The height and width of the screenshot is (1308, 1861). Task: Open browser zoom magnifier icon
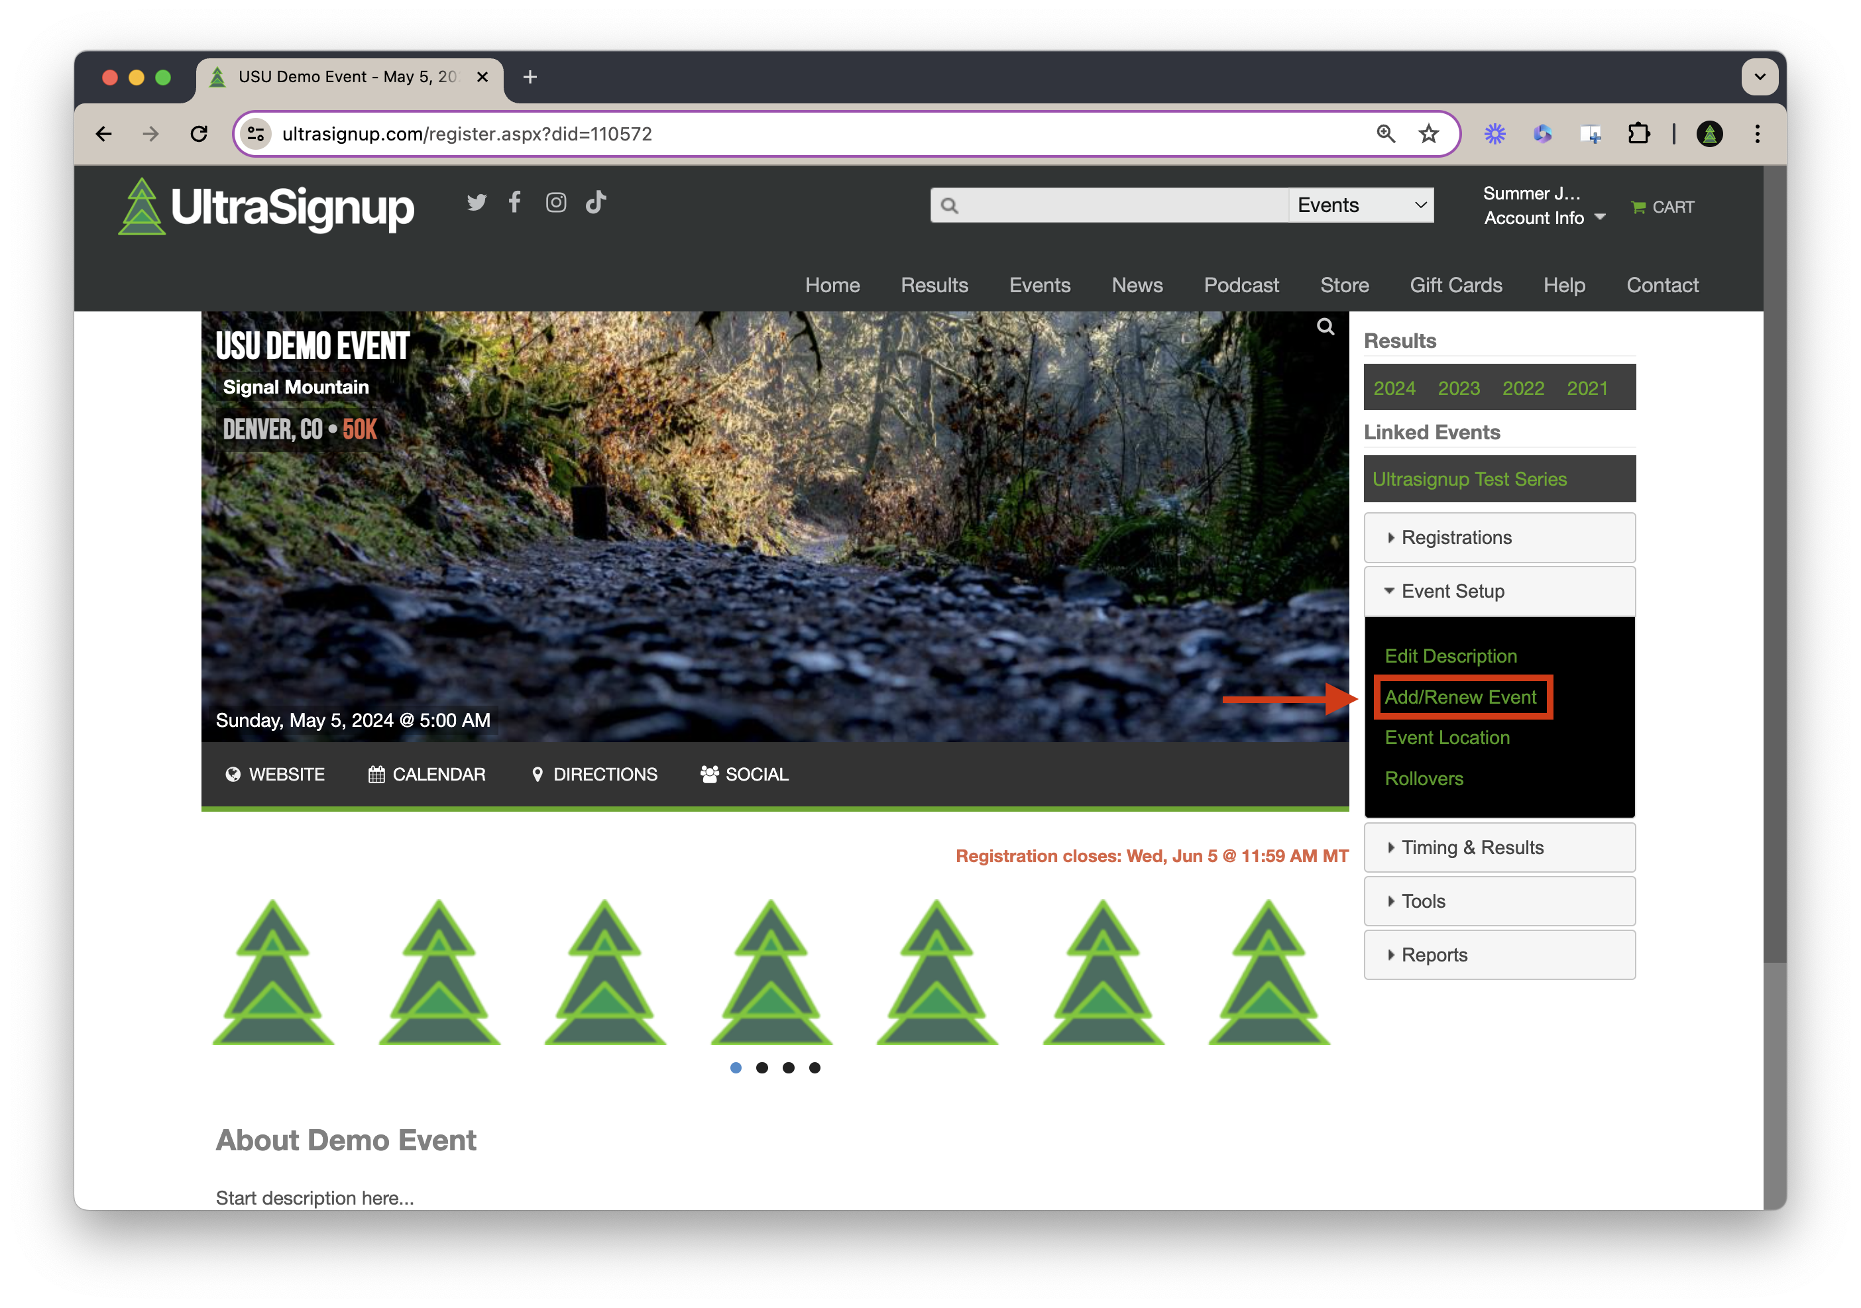click(x=1385, y=134)
